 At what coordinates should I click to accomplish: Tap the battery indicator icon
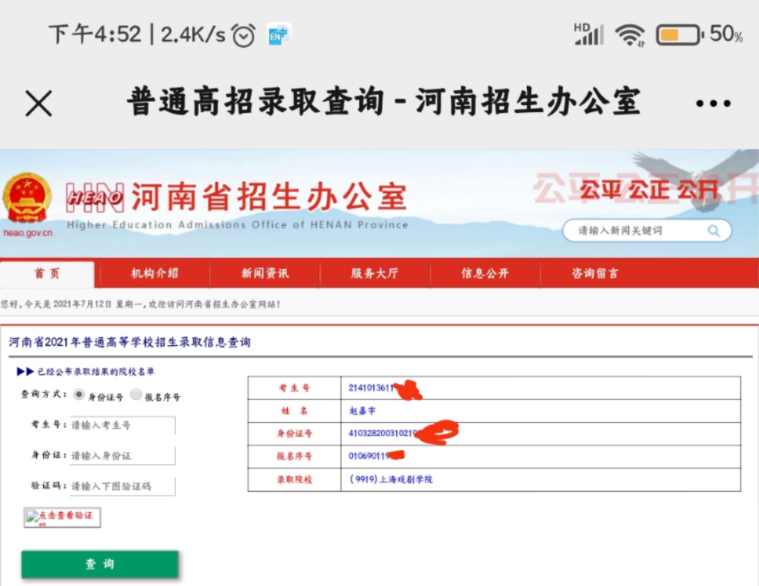tap(679, 35)
